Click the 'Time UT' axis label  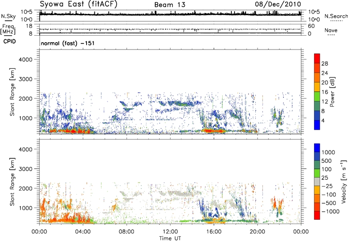170,238
